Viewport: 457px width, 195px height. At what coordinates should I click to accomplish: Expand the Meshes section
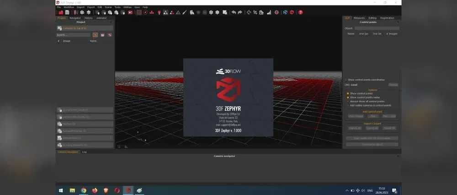tap(85, 124)
